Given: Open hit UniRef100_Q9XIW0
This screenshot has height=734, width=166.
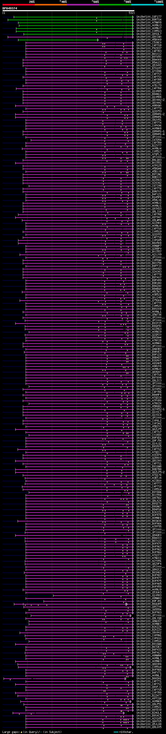Looking at the screenshot, I should (149, 37).
